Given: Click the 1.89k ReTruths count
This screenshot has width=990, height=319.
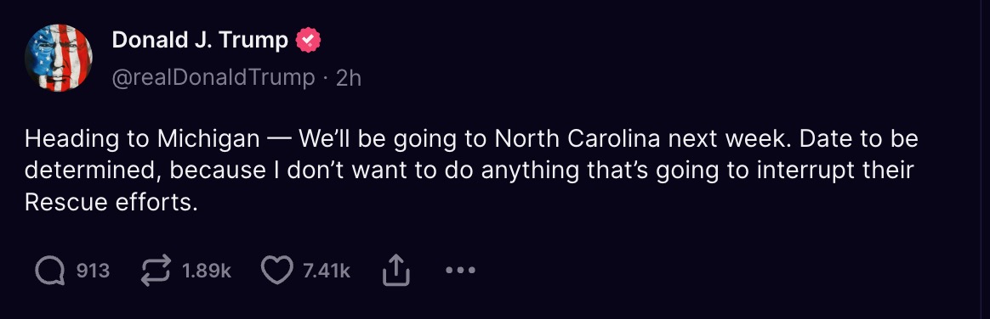Looking at the screenshot, I should point(207,271).
